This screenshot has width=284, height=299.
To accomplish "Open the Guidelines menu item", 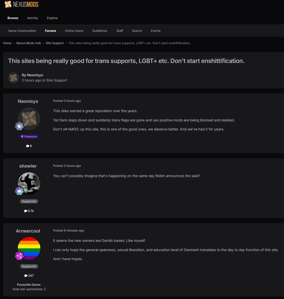I will (x=100, y=31).
